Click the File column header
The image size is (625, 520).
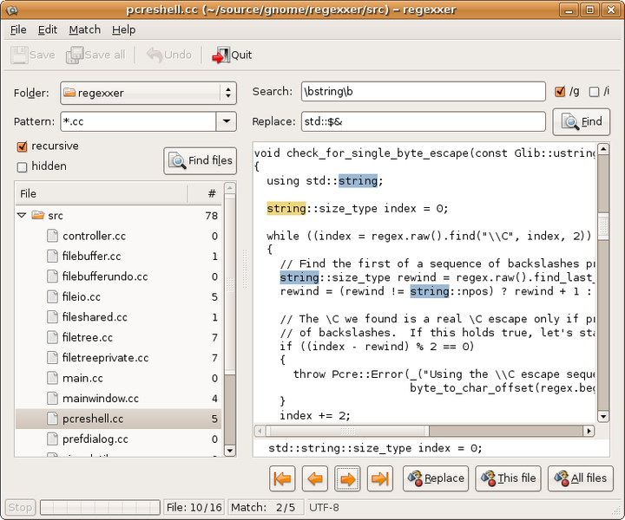(x=102, y=194)
